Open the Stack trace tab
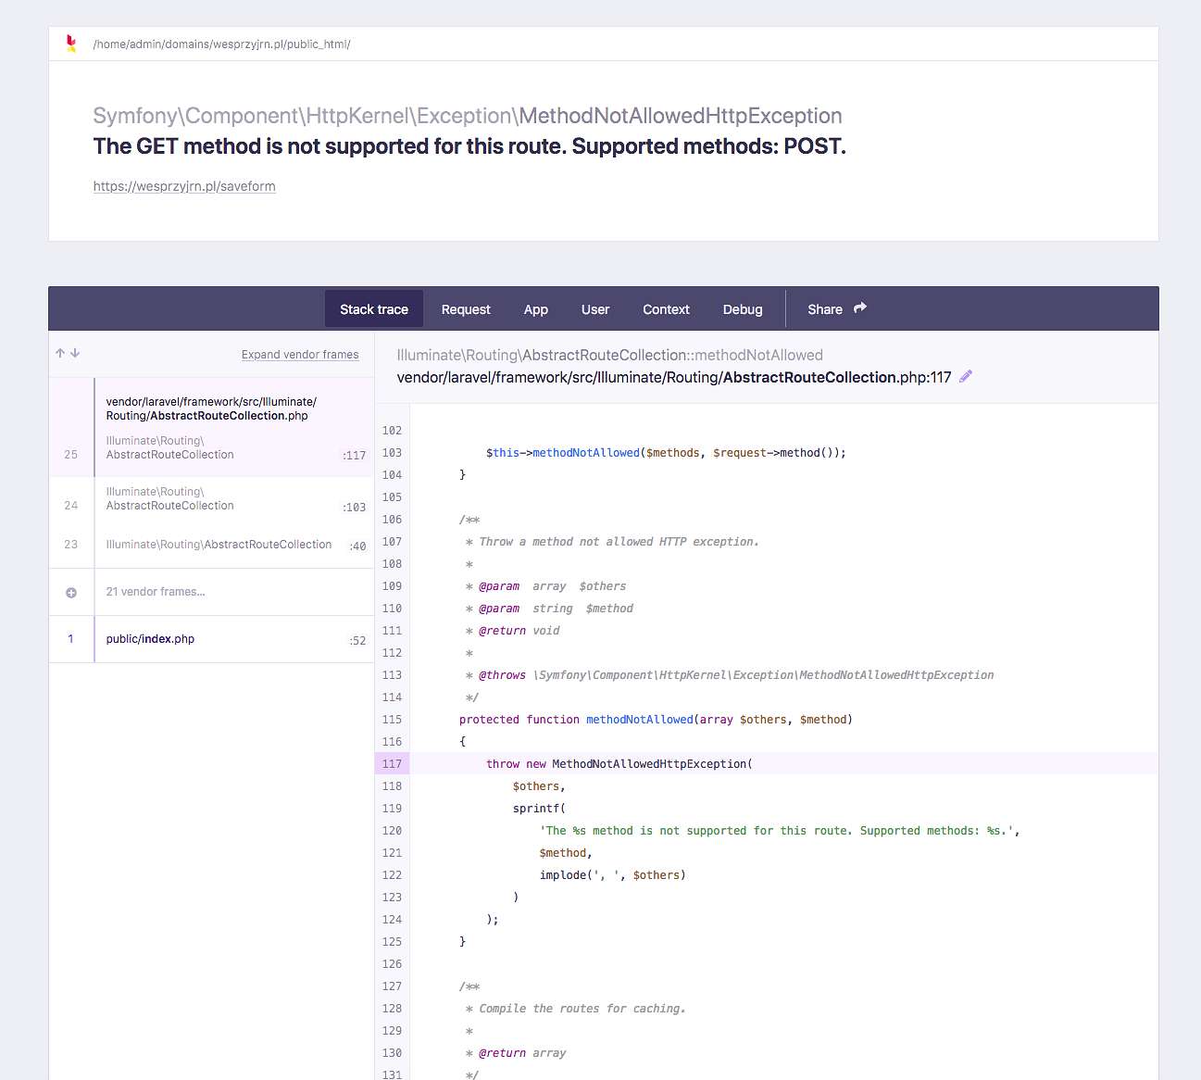Viewport: 1201px width, 1080px height. pos(374,308)
